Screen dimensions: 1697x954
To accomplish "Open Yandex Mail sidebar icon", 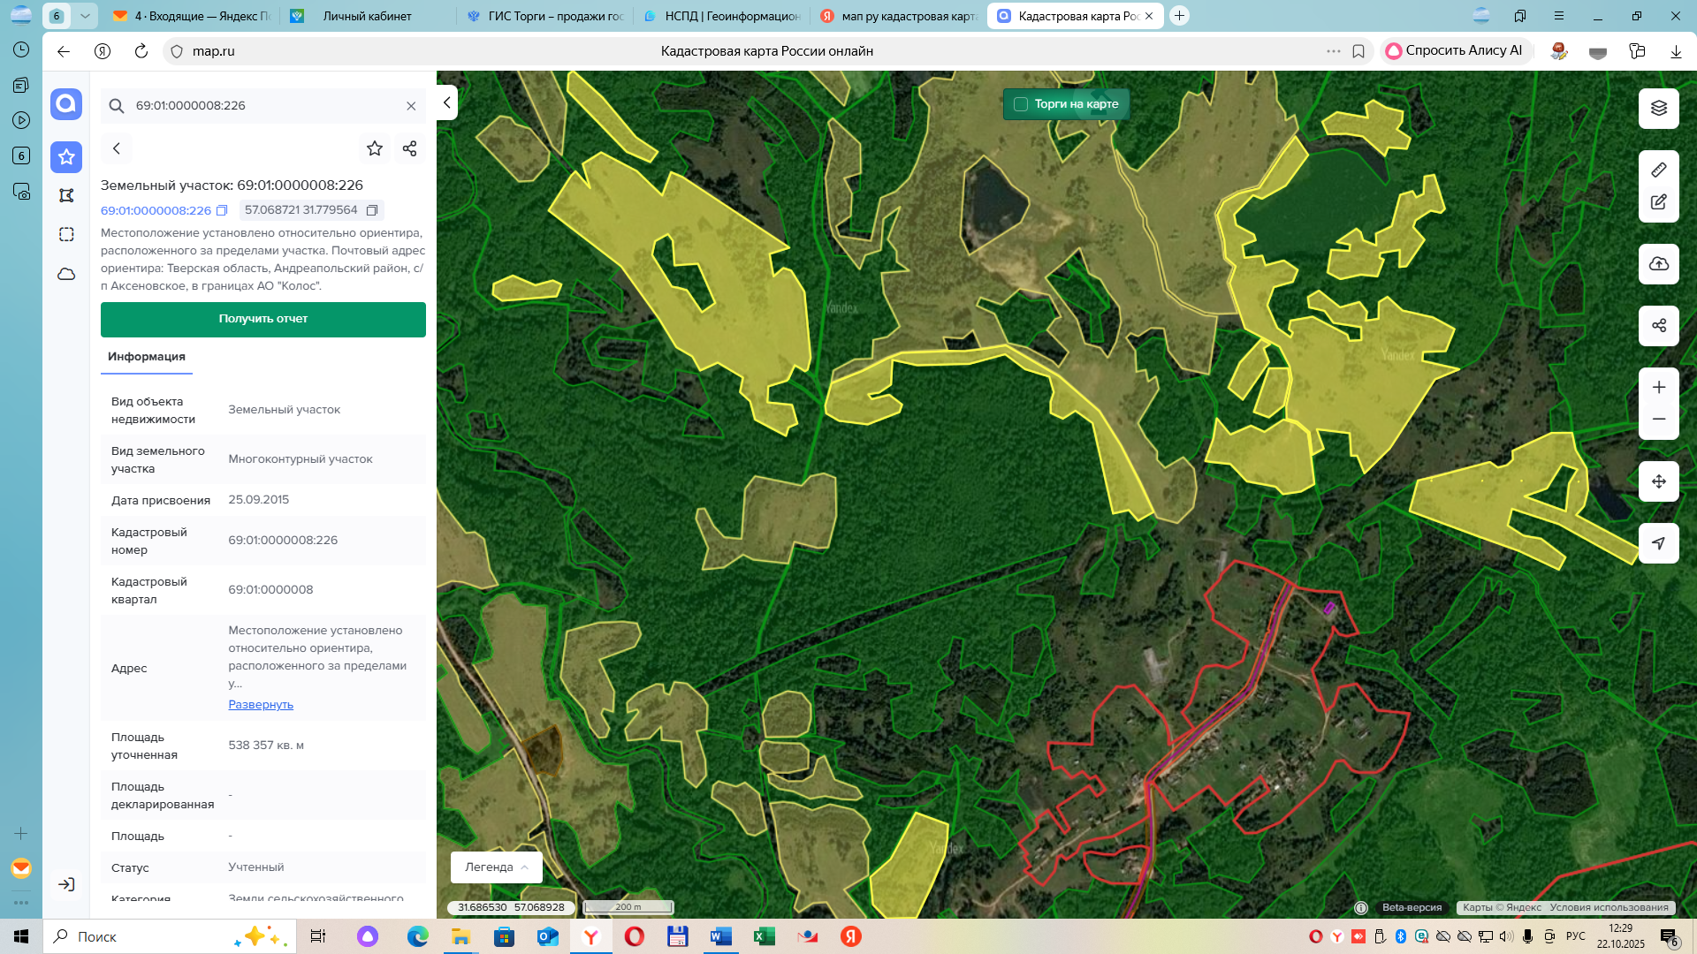I will click(x=21, y=868).
